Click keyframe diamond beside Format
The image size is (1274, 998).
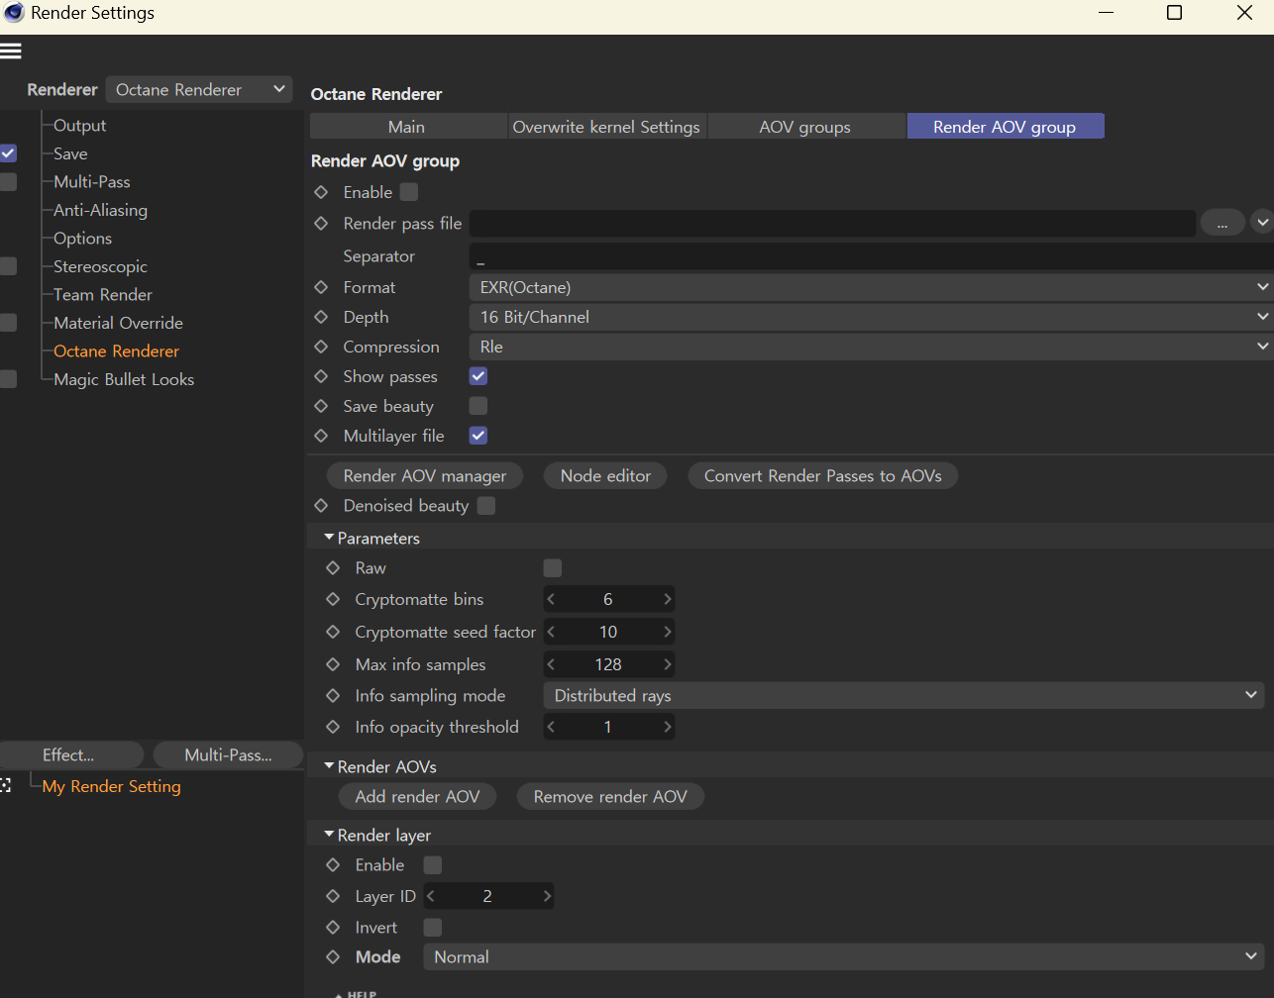pos(321,287)
